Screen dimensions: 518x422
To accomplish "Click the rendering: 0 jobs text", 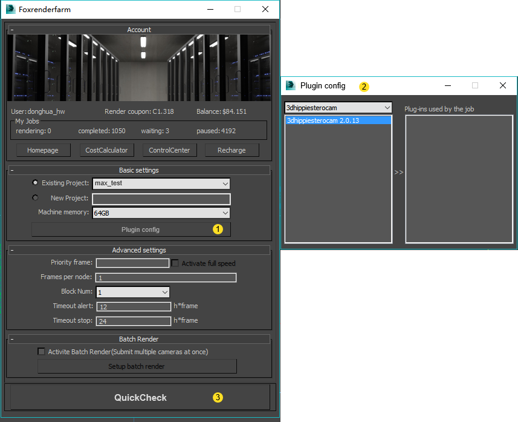I will pyautogui.click(x=33, y=131).
